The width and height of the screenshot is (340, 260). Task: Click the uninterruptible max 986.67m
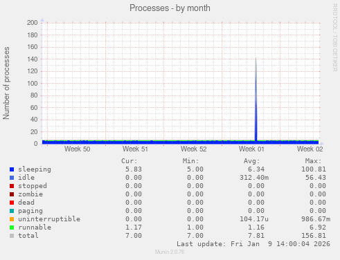click(x=316, y=219)
